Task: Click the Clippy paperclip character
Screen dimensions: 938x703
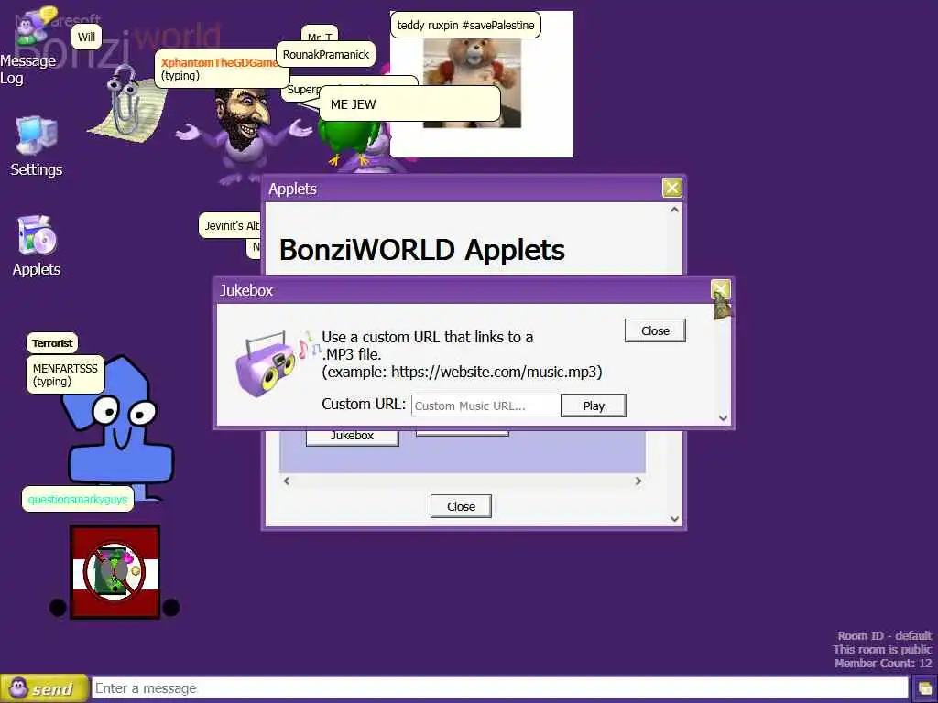Action: [127, 104]
